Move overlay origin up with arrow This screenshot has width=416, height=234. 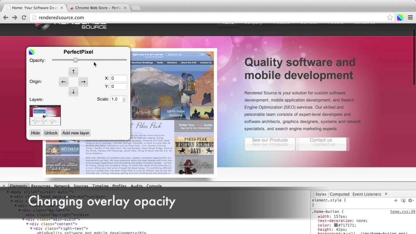pyautogui.click(x=73, y=72)
